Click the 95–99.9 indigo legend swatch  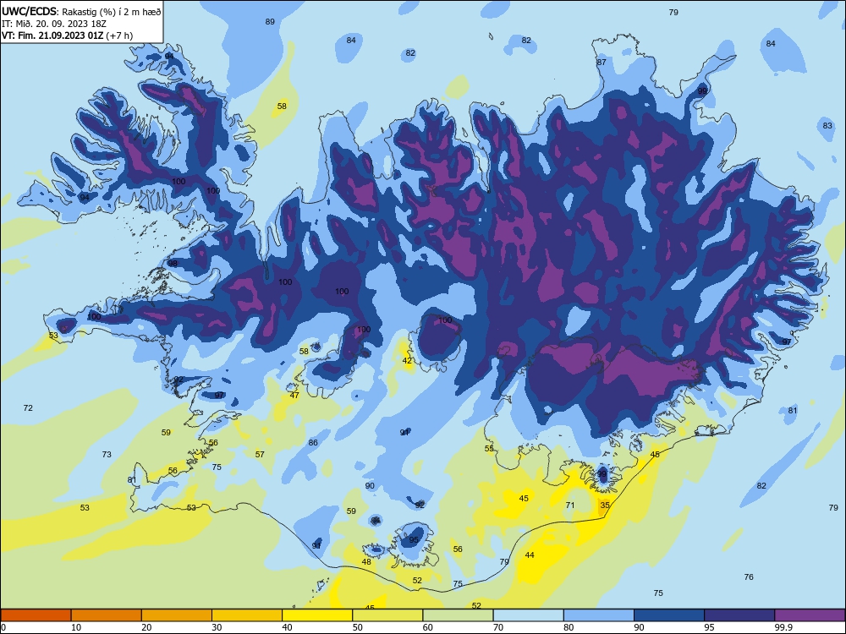point(739,615)
